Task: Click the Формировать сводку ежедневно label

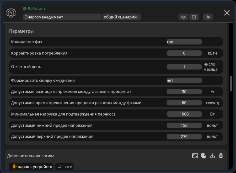Action: [x=43, y=80]
